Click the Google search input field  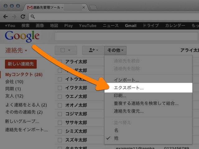126,37
